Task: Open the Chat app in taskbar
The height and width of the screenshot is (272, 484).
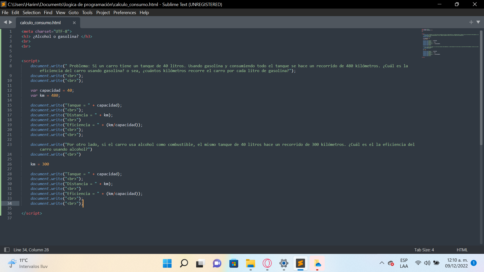Action: pyautogui.click(x=217, y=263)
